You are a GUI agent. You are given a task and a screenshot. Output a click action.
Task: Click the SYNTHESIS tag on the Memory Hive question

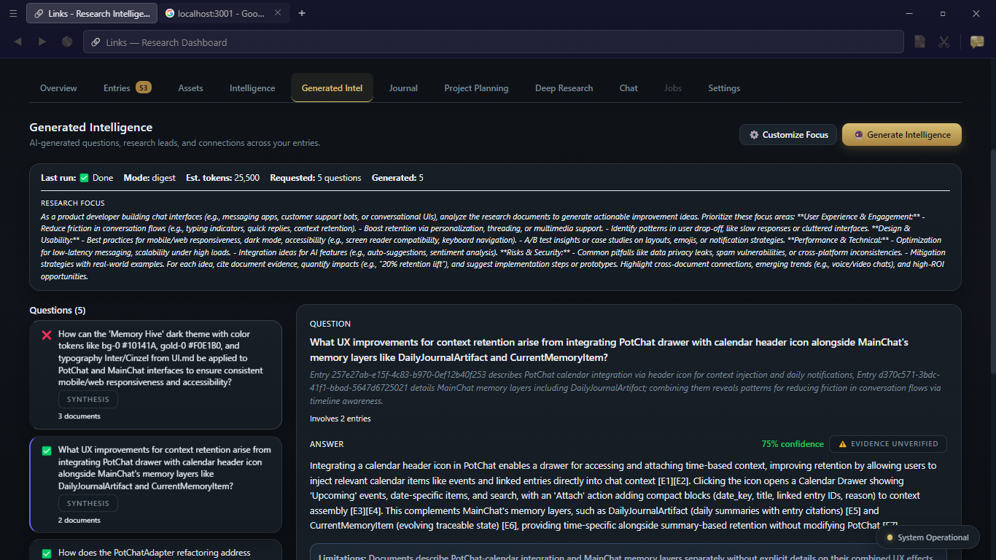click(88, 400)
